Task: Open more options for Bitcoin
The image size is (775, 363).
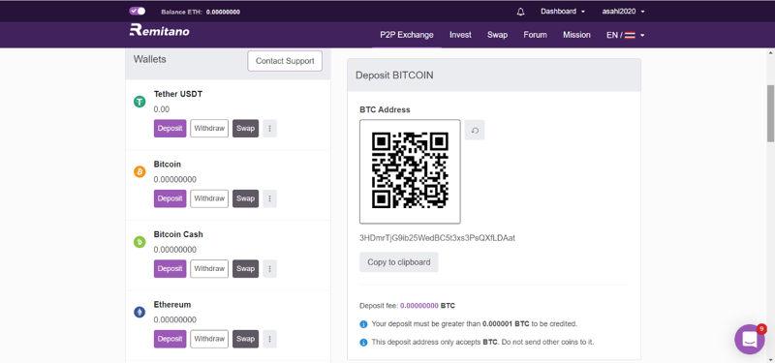Action: pos(270,198)
